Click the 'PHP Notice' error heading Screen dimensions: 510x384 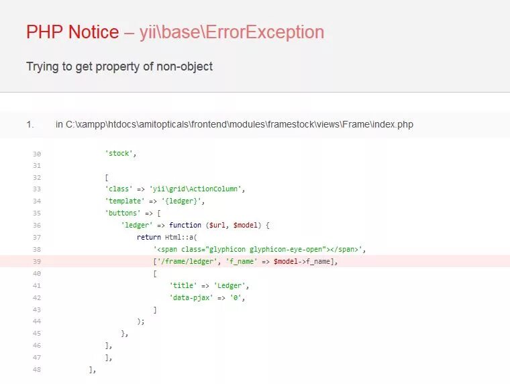[72, 32]
